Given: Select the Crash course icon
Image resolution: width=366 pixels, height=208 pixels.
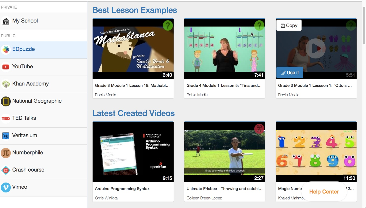Looking at the screenshot, I should pos(6,170).
